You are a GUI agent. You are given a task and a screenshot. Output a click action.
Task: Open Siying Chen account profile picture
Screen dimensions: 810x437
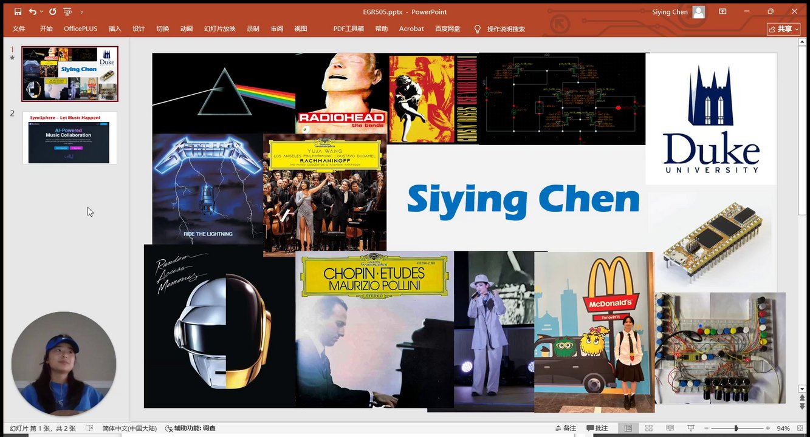699,12
